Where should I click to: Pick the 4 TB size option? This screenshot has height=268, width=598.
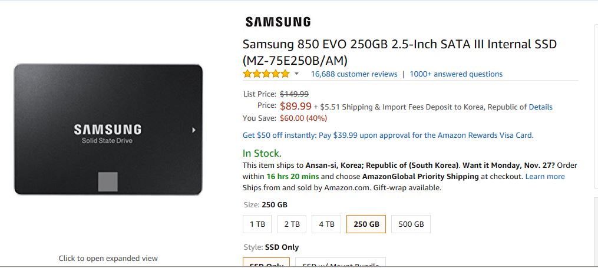click(x=326, y=224)
